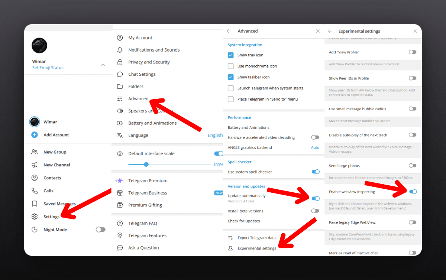
Task: Open Battery and Animations in Advanced panel
Action: click(x=249, y=127)
